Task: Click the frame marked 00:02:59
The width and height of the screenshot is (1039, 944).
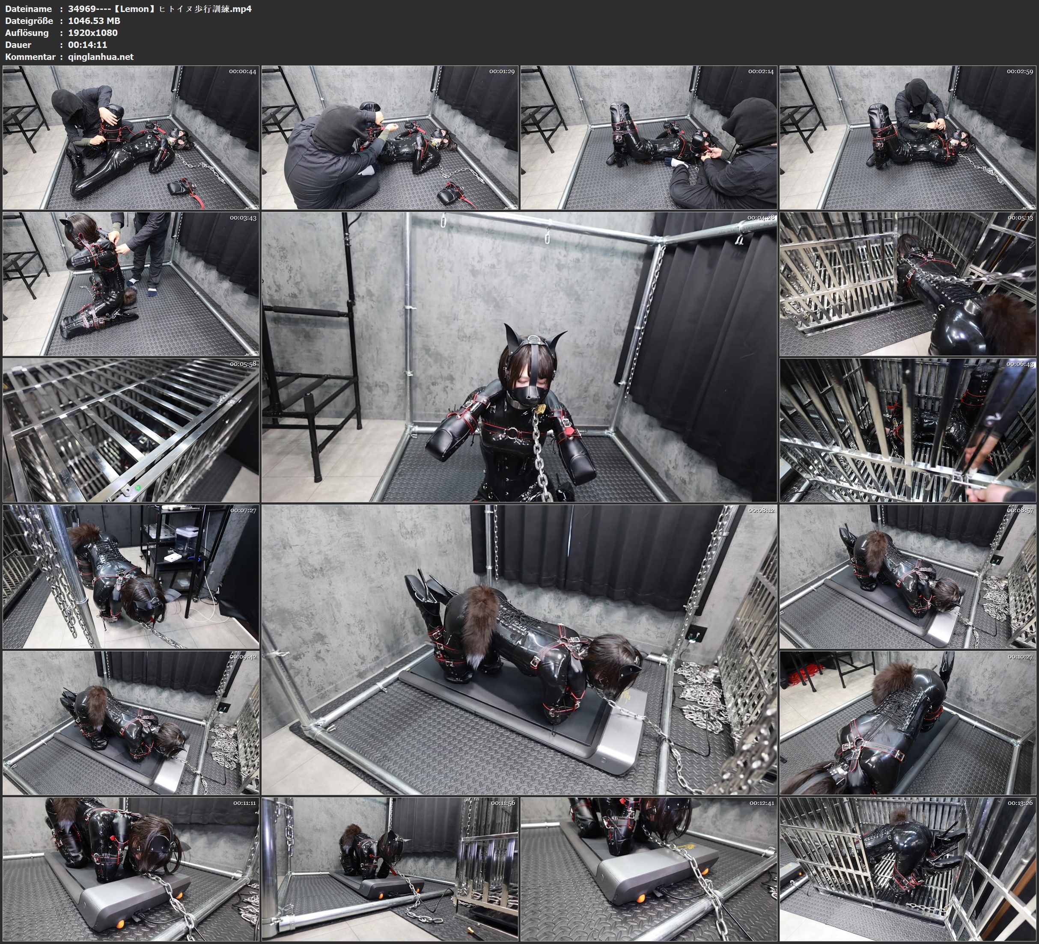Action: point(908,138)
